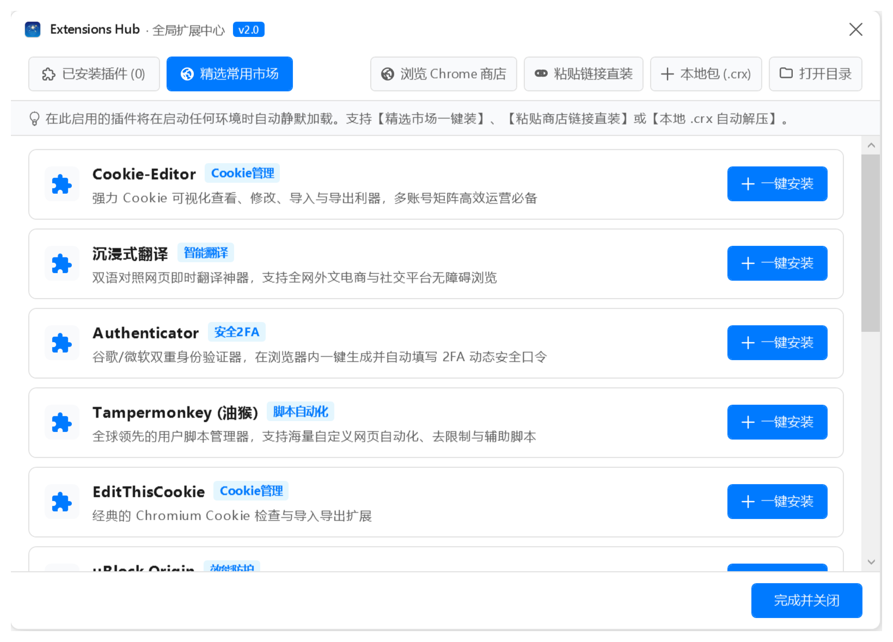Image resolution: width=893 pixels, height=642 pixels.
Task: Choose 粘贴链接直装 option
Action: 584,74
